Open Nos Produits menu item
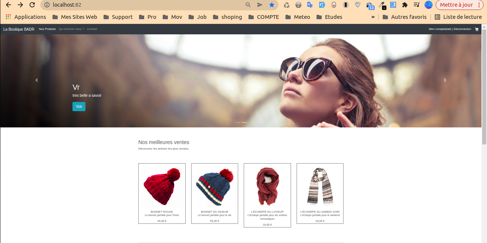The height and width of the screenshot is (243, 487). pos(47,29)
